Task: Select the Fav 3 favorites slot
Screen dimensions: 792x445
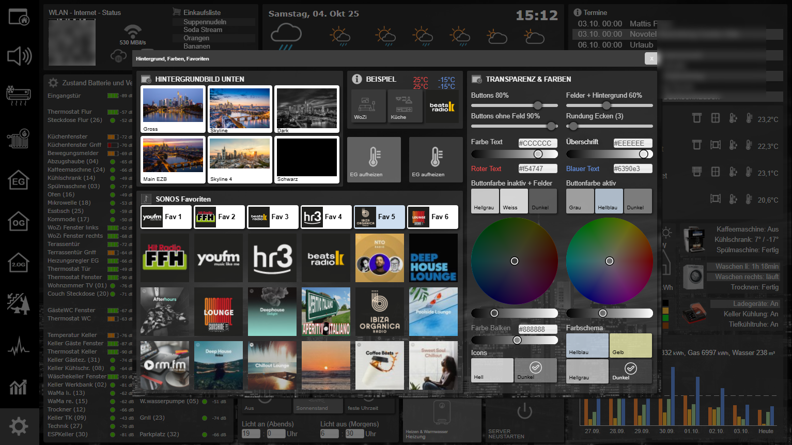Action: [x=272, y=217]
